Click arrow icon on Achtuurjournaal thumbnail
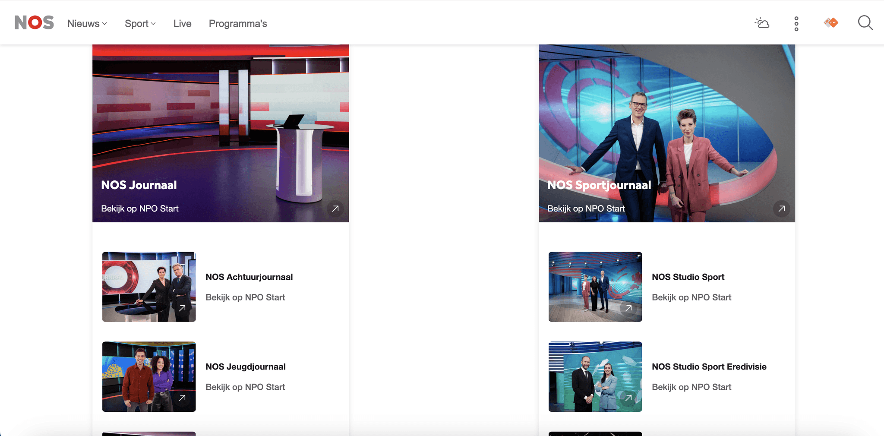The width and height of the screenshot is (884, 436). point(182,308)
